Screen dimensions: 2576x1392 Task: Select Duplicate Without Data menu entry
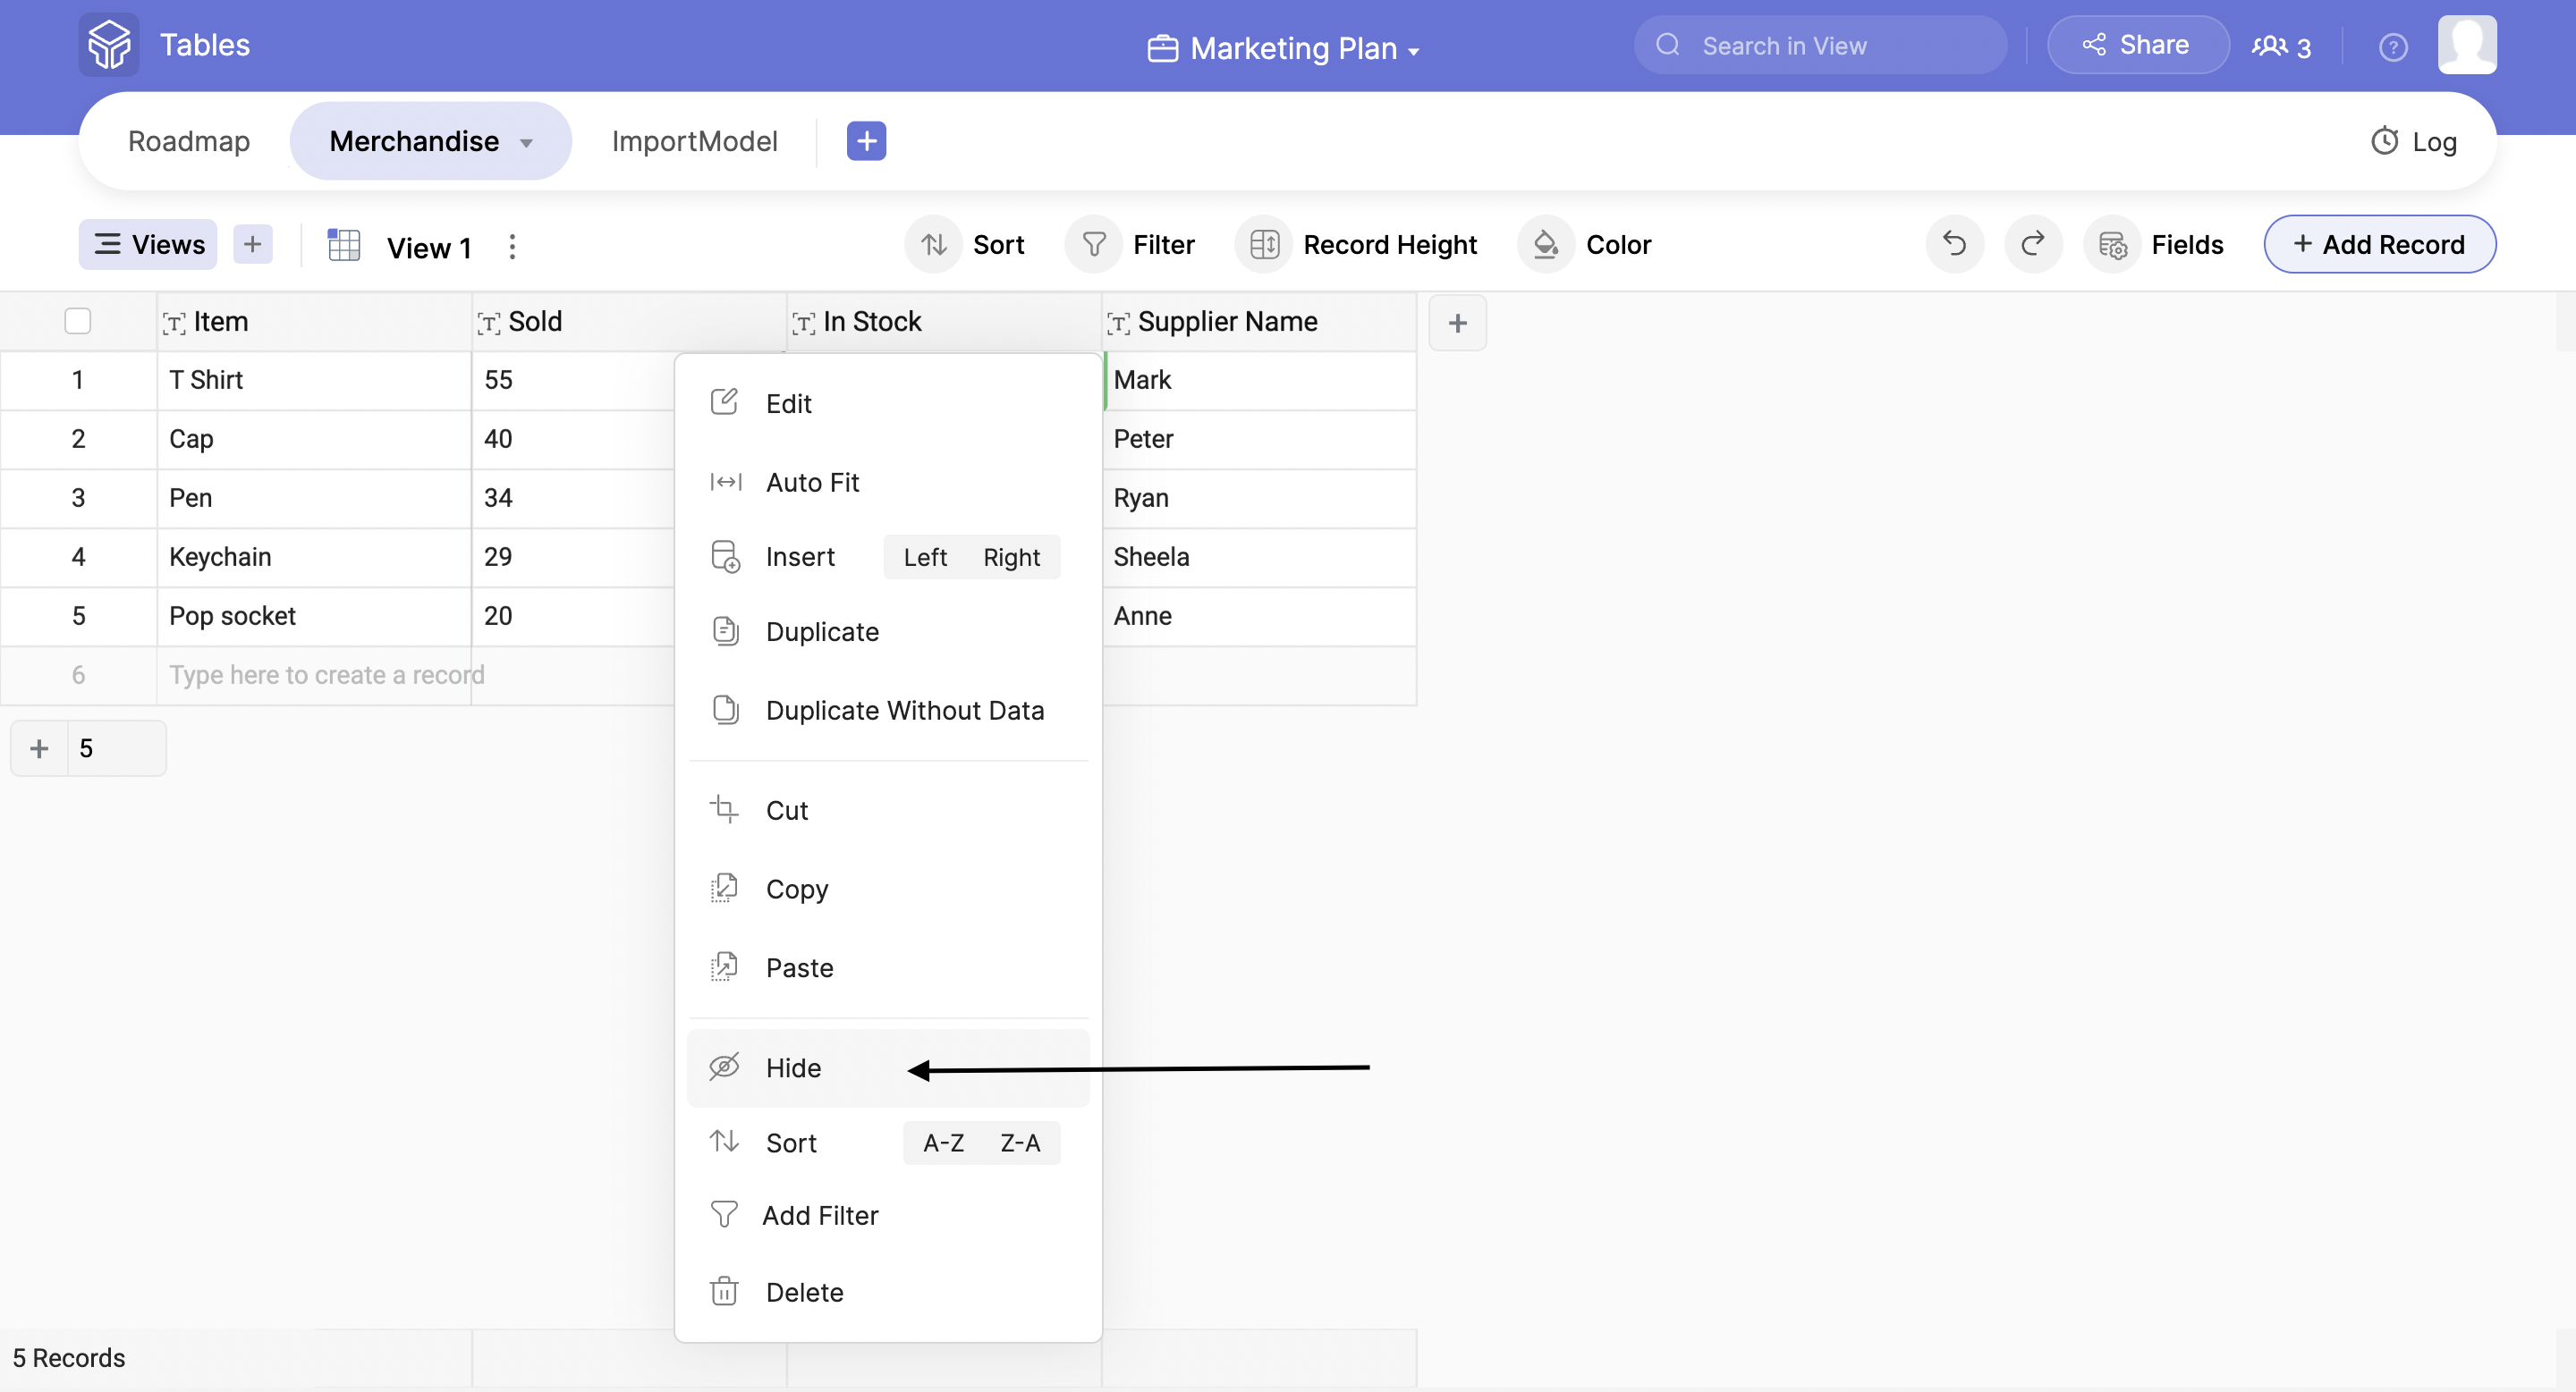904,711
